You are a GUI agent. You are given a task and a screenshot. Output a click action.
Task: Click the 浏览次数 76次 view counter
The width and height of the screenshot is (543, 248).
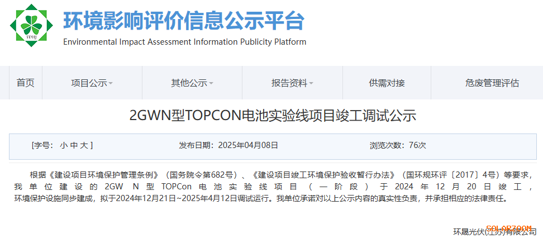[397, 145]
